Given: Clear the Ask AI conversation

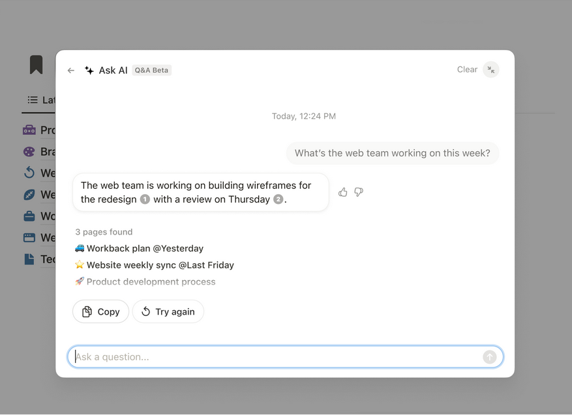Looking at the screenshot, I should pos(467,70).
